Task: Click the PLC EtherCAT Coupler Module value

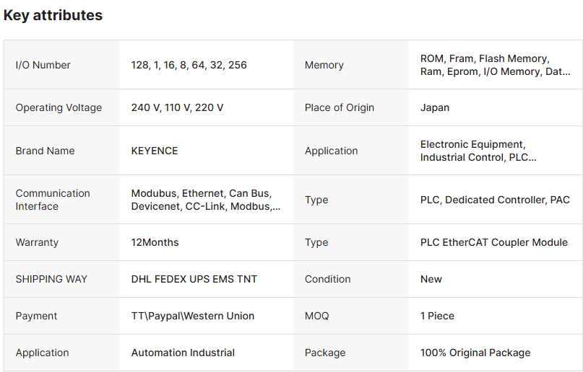Action: 494,242
